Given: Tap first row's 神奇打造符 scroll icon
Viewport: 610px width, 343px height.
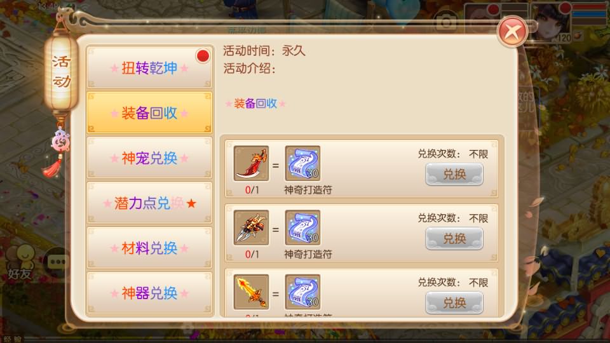Looking at the screenshot, I should pos(302,164).
